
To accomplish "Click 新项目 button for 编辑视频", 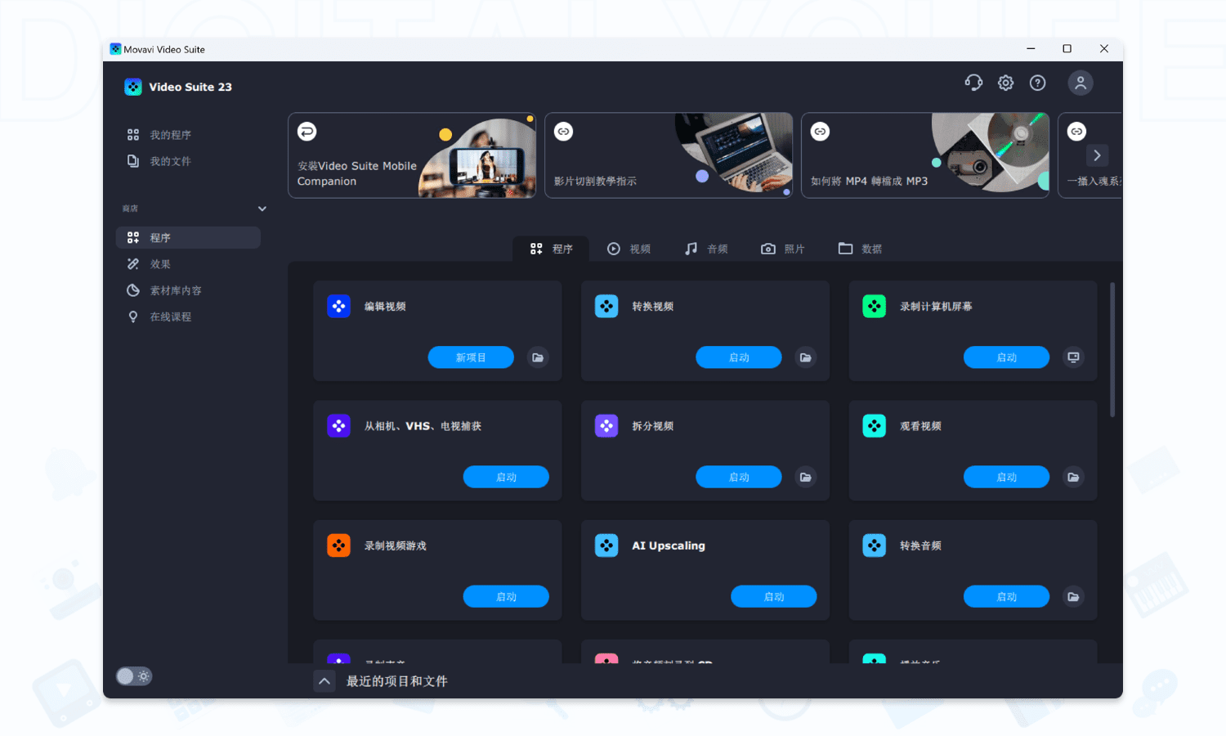I will [x=471, y=357].
